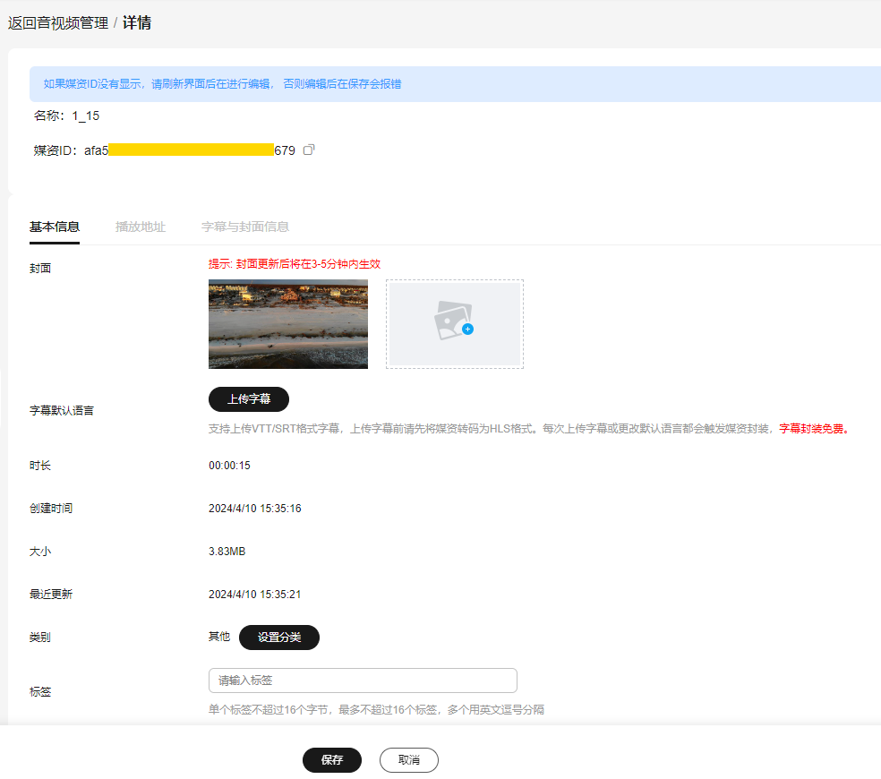Click the 封面 field label
Screen dimensions: 881x779
coord(40,268)
